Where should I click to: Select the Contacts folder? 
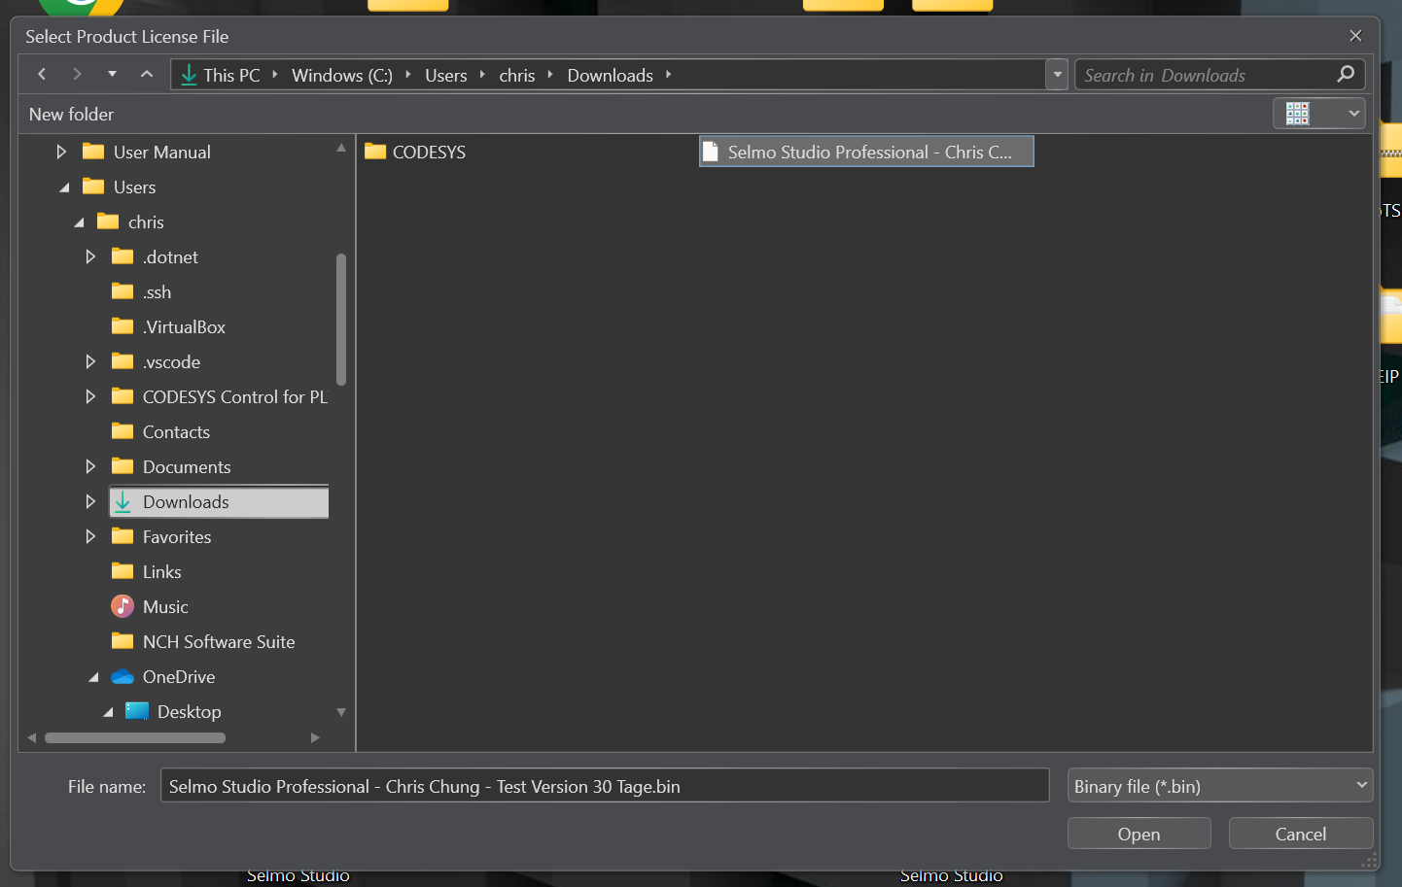click(176, 431)
